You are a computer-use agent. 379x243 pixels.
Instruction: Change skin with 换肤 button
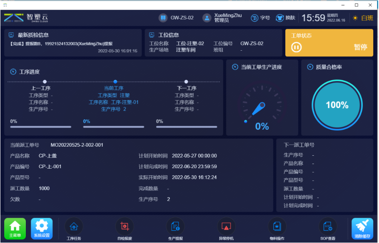coord(285,18)
